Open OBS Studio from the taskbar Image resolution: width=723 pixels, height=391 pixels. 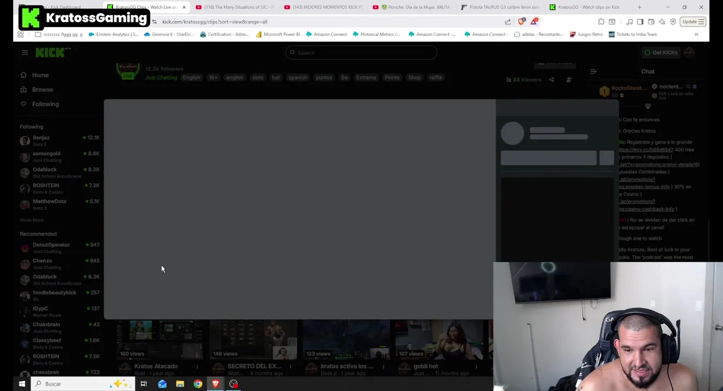[x=233, y=384]
